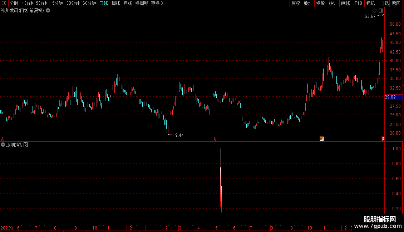This screenshot has height=232, width=404.
Task: Click the red S marker at chart left
Action: pyautogui.click(x=2, y=139)
